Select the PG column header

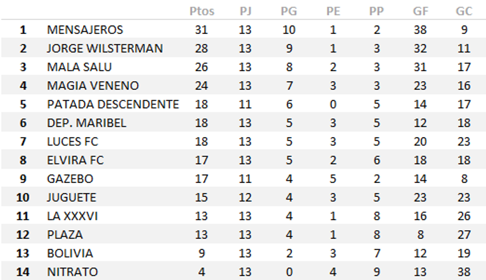point(289,11)
